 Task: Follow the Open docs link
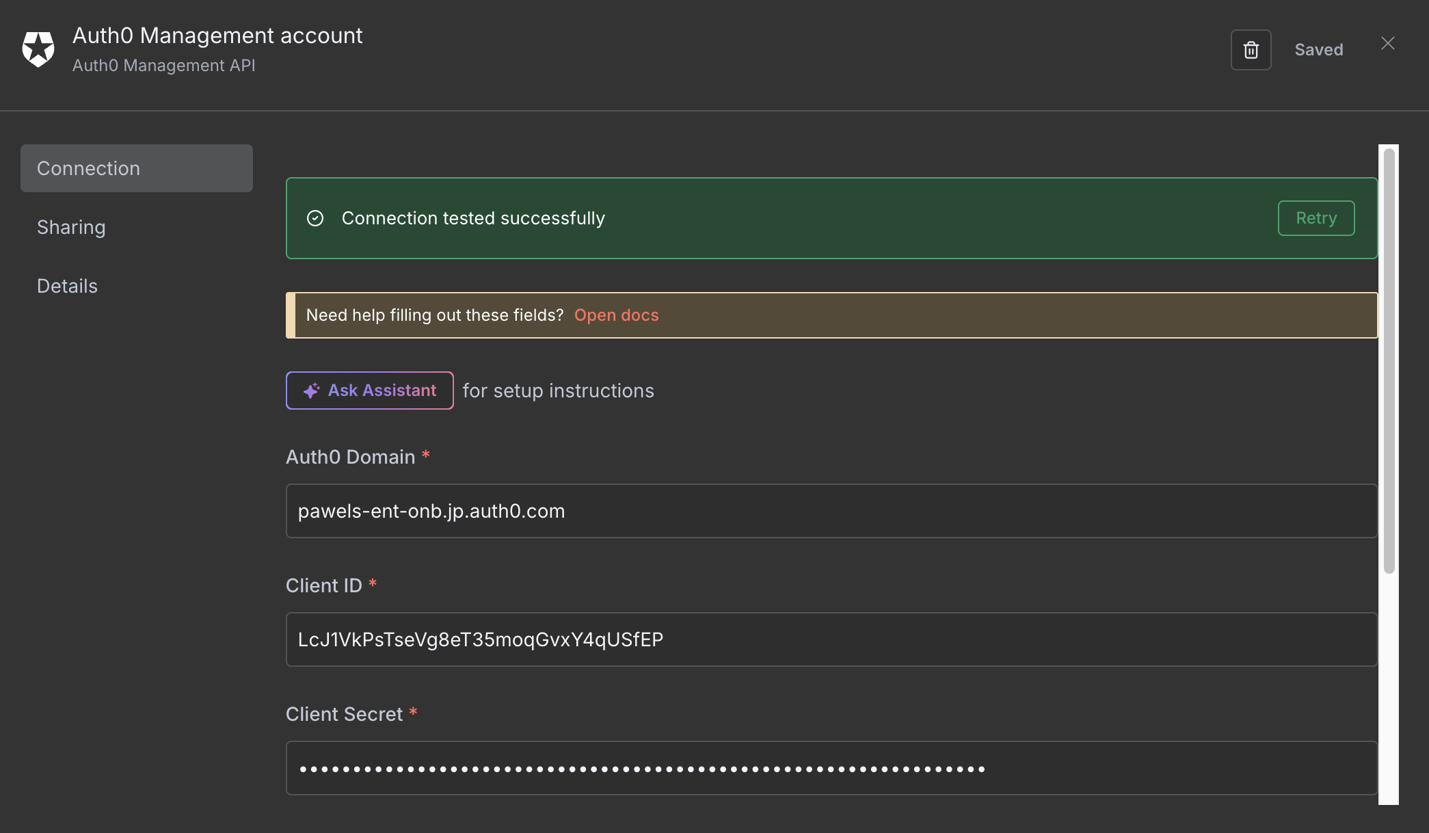pyautogui.click(x=616, y=315)
